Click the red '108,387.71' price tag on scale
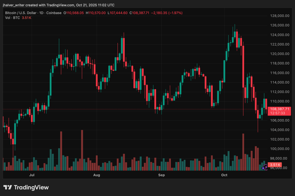The image size is (295, 196). pos(281,109)
